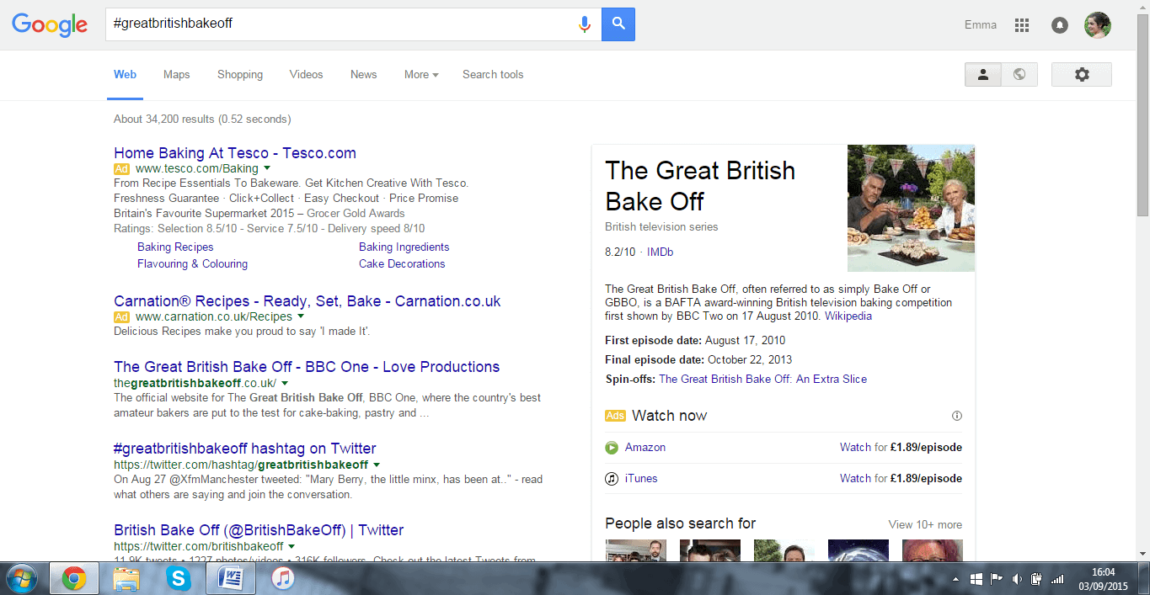Image resolution: width=1150 pixels, height=595 pixels.
Task: Click the Emma account name
Action: 981,25
